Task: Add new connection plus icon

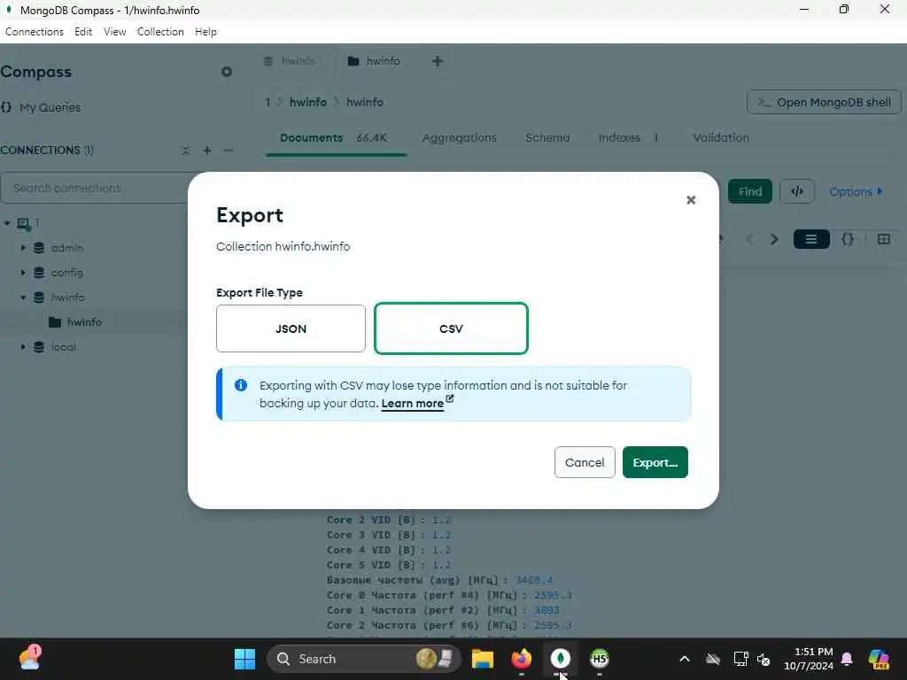Action: point(207,151)
